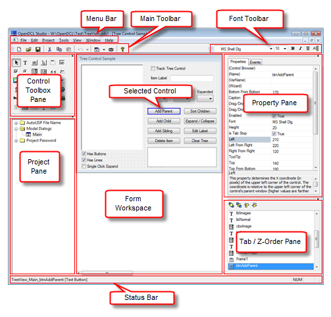Click the New document icon
Screen dimensions: 331x317
19,49
